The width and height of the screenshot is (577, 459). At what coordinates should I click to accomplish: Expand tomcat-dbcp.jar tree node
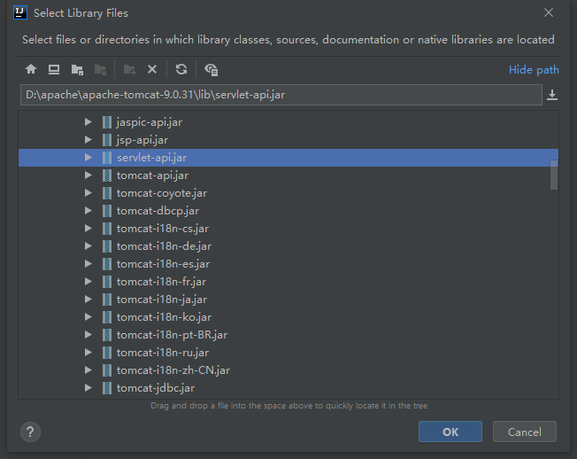point(88,210)
